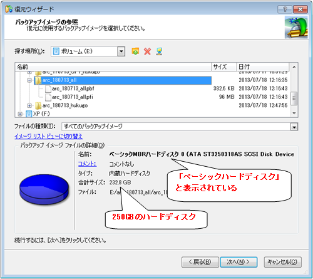
Task: Expand the arc_180713_hukugo folder node
Action: coord(29,105)
